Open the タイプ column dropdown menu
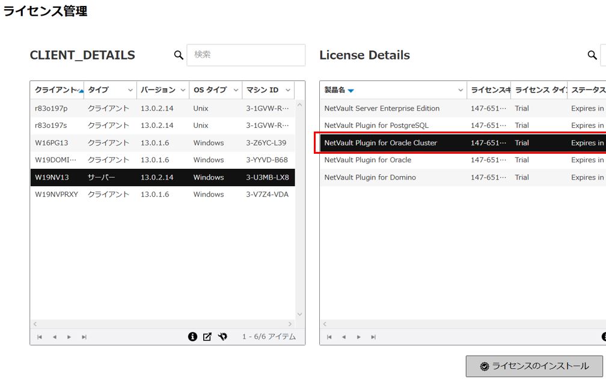 coord(130,90)
